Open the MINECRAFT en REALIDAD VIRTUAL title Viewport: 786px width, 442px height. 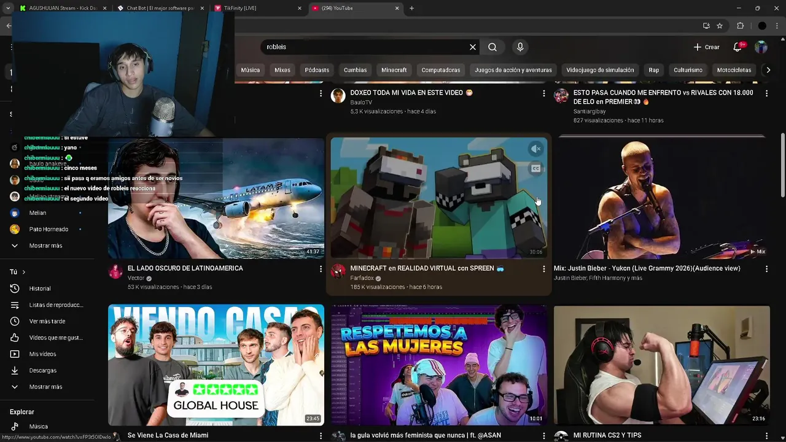click(427, 268)
